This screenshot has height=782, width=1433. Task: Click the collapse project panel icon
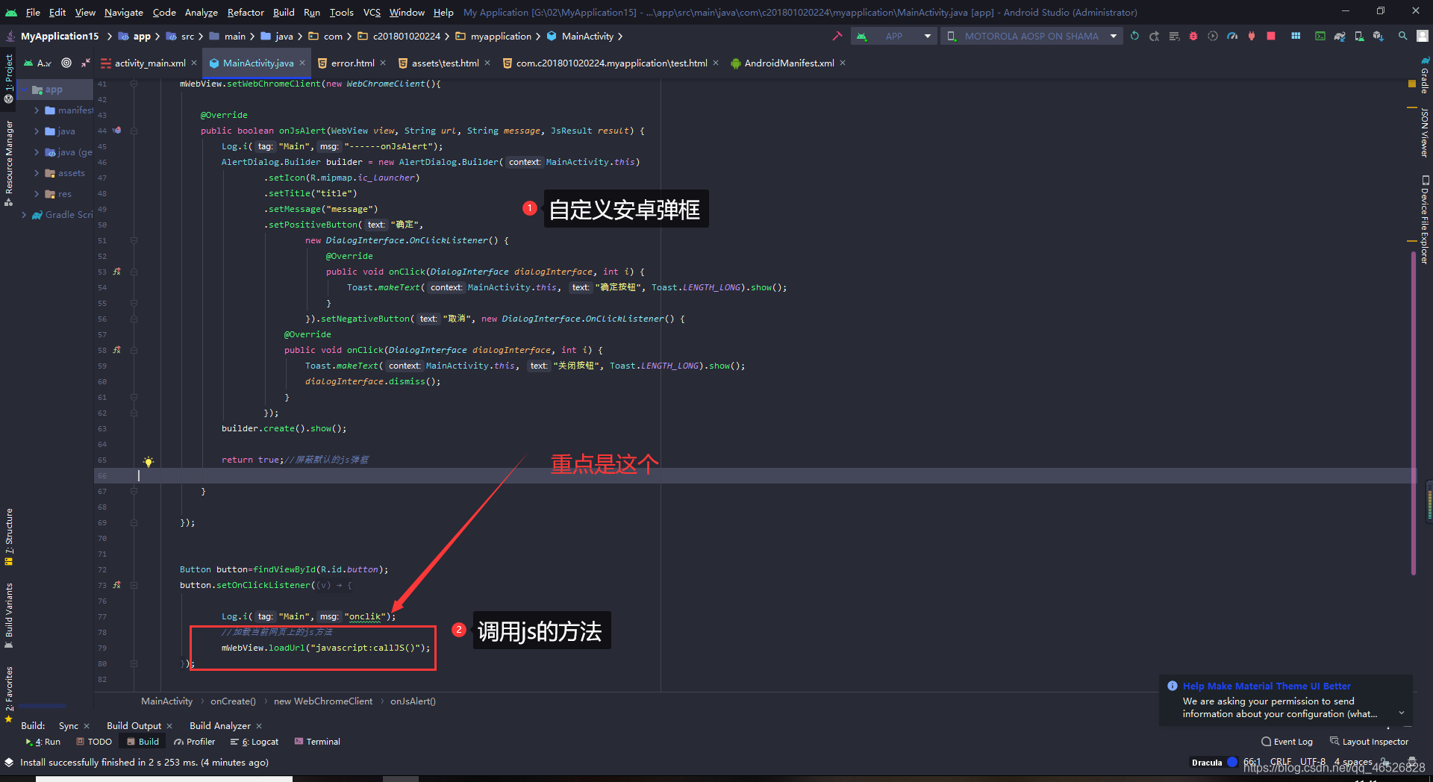click(86, 63)
